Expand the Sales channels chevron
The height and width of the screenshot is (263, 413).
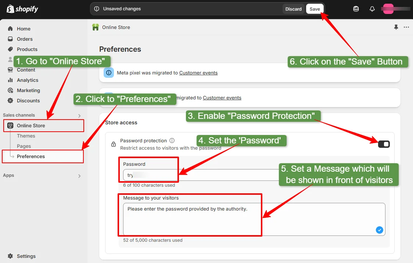[x=79, y=116]
